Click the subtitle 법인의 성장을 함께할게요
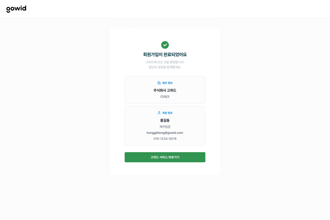This screenshot has width=330, height=220. (165, 67)
